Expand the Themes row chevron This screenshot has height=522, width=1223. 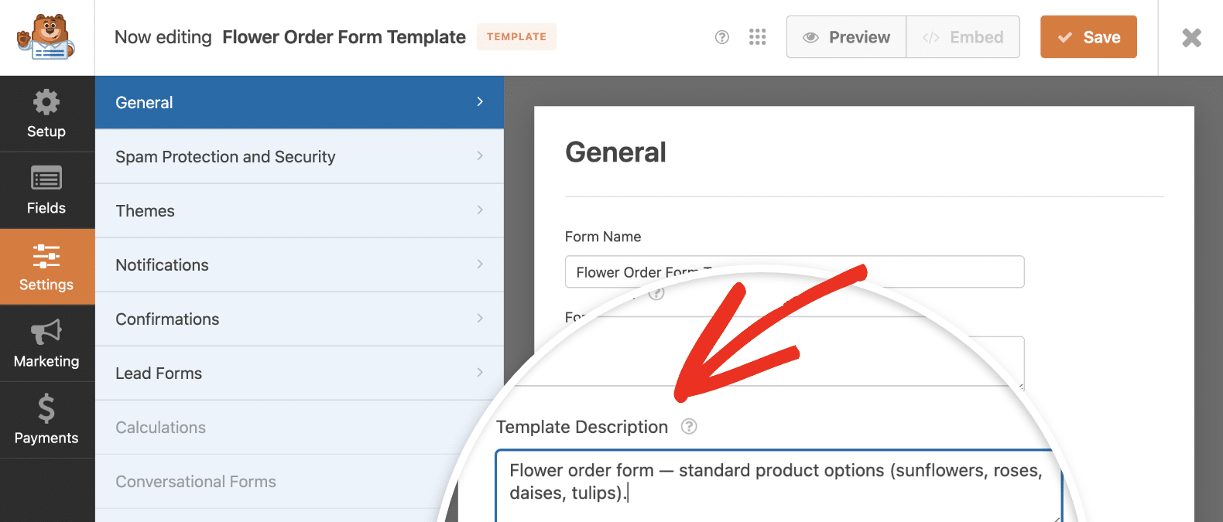click(x=480, y=210)
